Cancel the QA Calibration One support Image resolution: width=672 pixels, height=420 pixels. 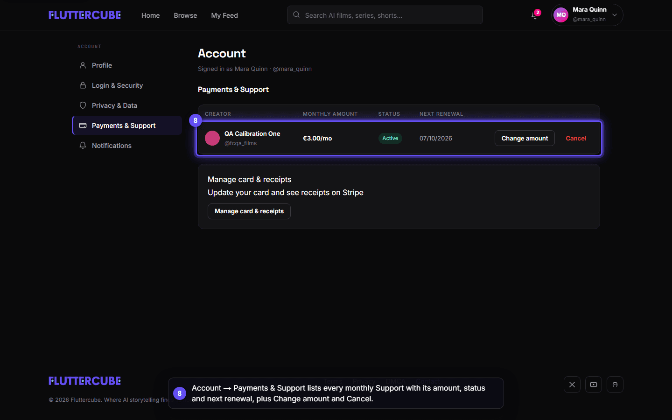click(576, 138)
